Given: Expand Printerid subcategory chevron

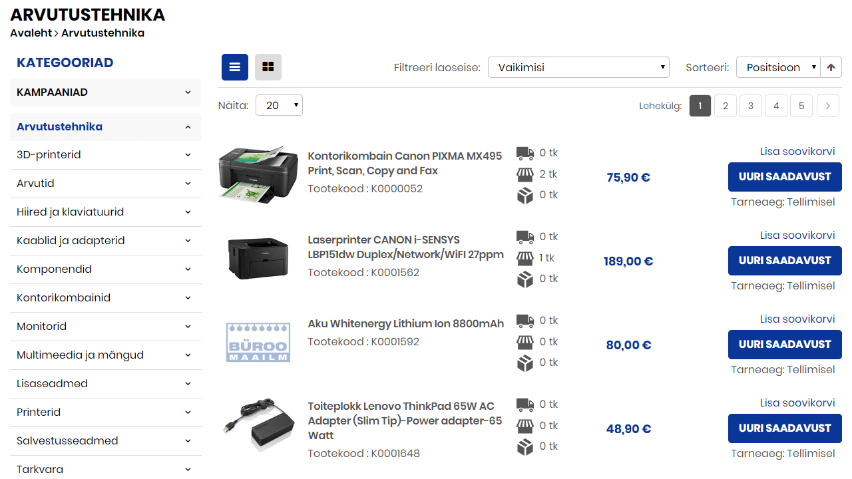Looking at the screenshot, I should click(188, 412).
